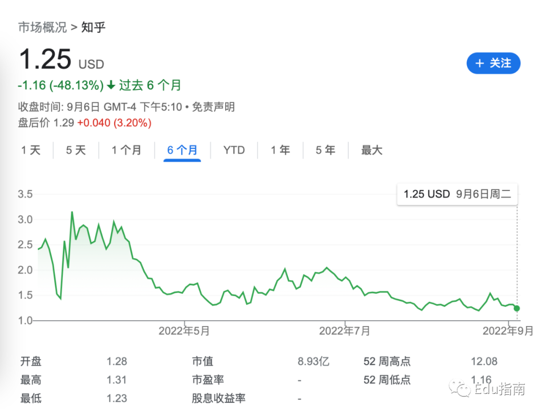Select the 5 年 range tab
Screen dimensions: 543x413
325,150
